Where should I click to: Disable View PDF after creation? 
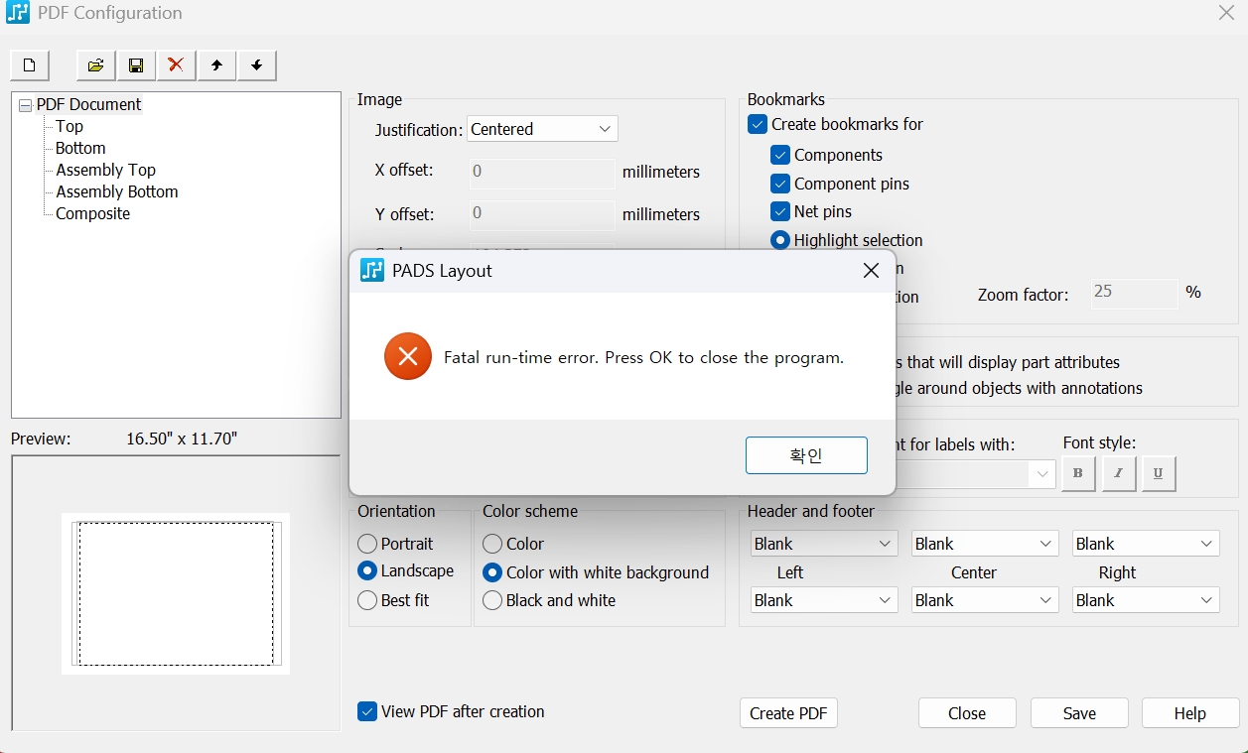367,711
